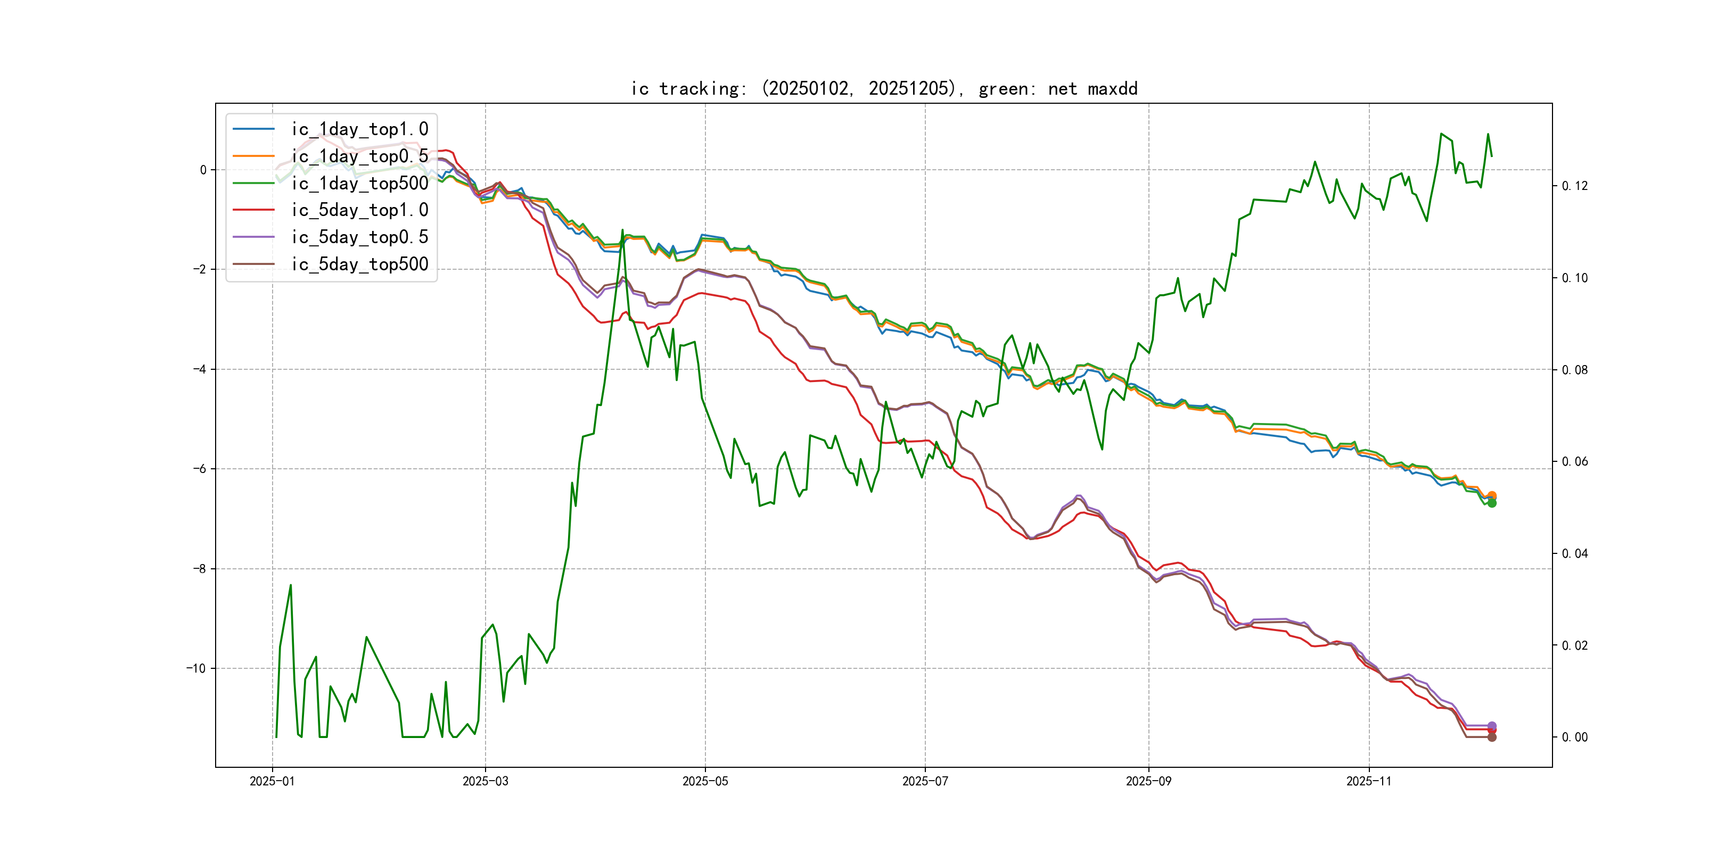Viewport: 1725px width, 862px height.
Task: Click the orange end-point marker dot
Action: tap(1492, 495)
